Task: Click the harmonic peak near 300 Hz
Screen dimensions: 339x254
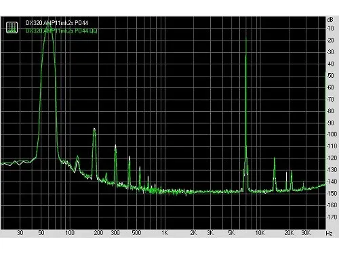Action: tap(115, 146)
